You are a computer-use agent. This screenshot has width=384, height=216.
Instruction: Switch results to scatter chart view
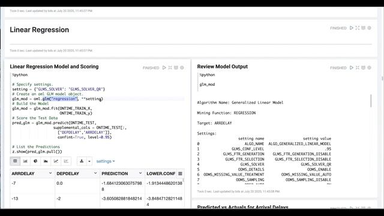pos(66,161)
